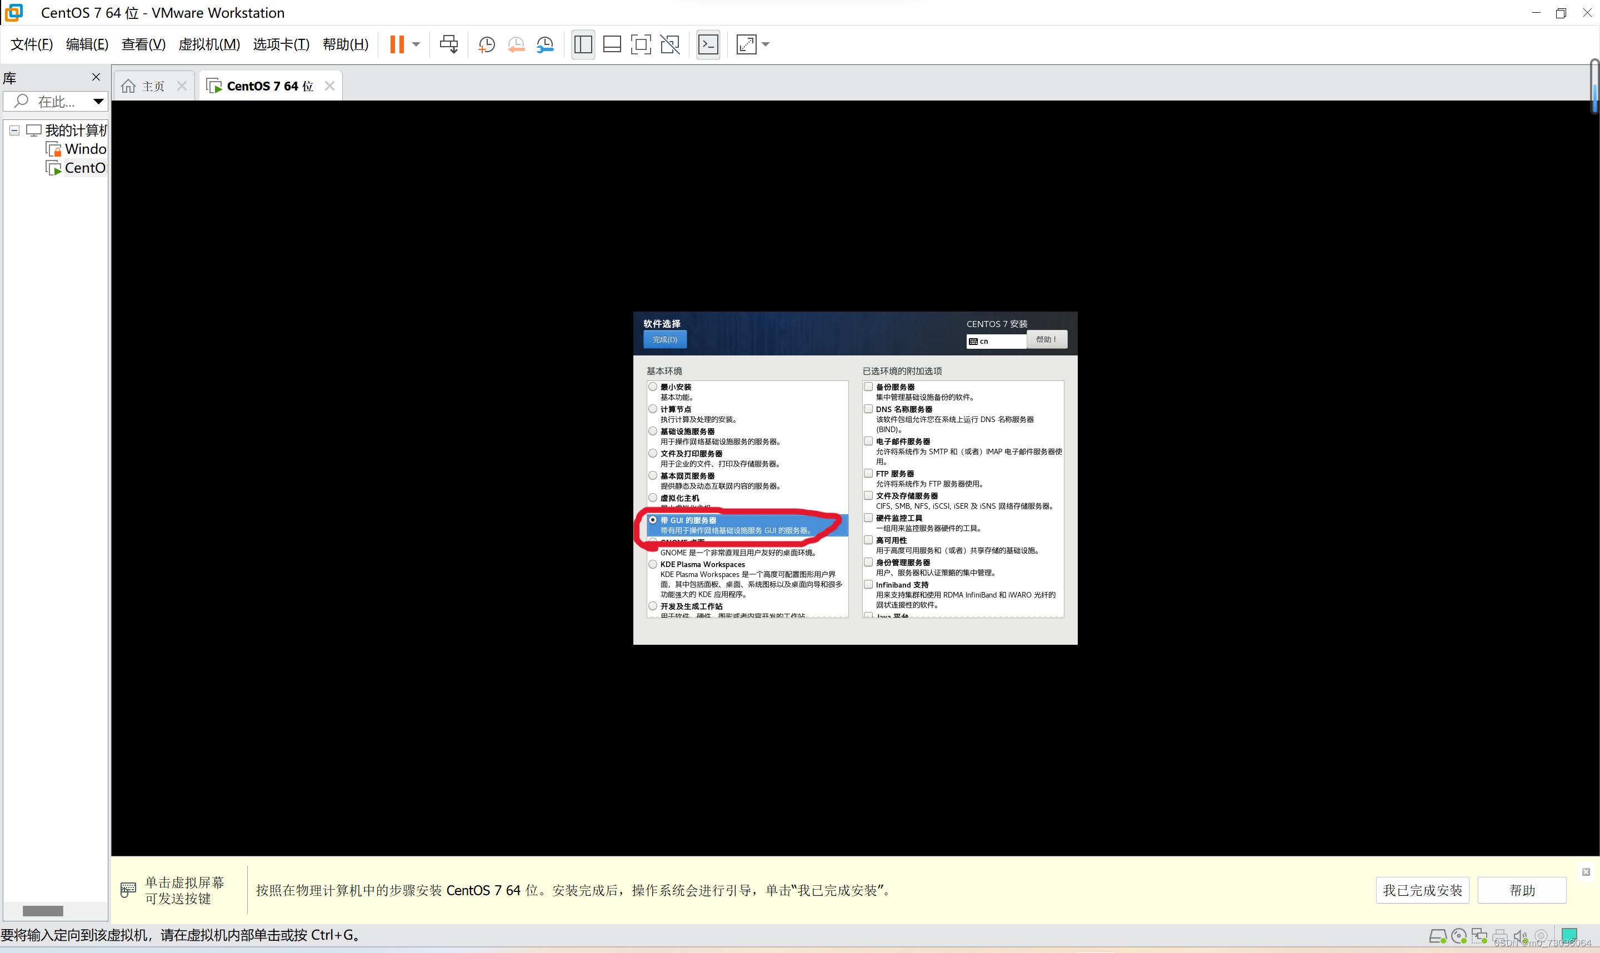The height and width of the screenshot is (953, 1600).
Task: Click Send Ctrl+Alt+Del toolbar icon
Action: (448, 44)
